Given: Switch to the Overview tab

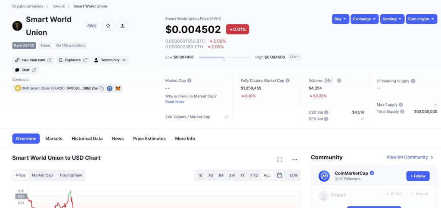Looking at the screenshot, I should [x=26, y=139].
